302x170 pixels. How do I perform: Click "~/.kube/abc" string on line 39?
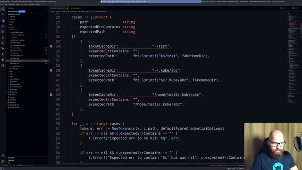click(166, 70)
